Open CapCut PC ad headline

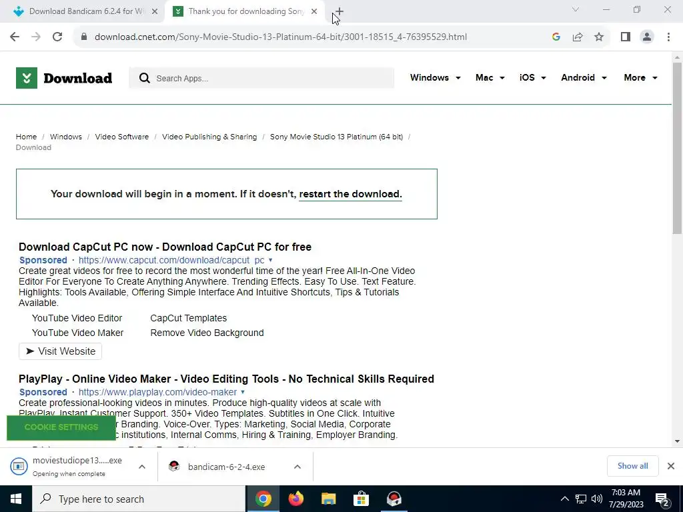165,247
